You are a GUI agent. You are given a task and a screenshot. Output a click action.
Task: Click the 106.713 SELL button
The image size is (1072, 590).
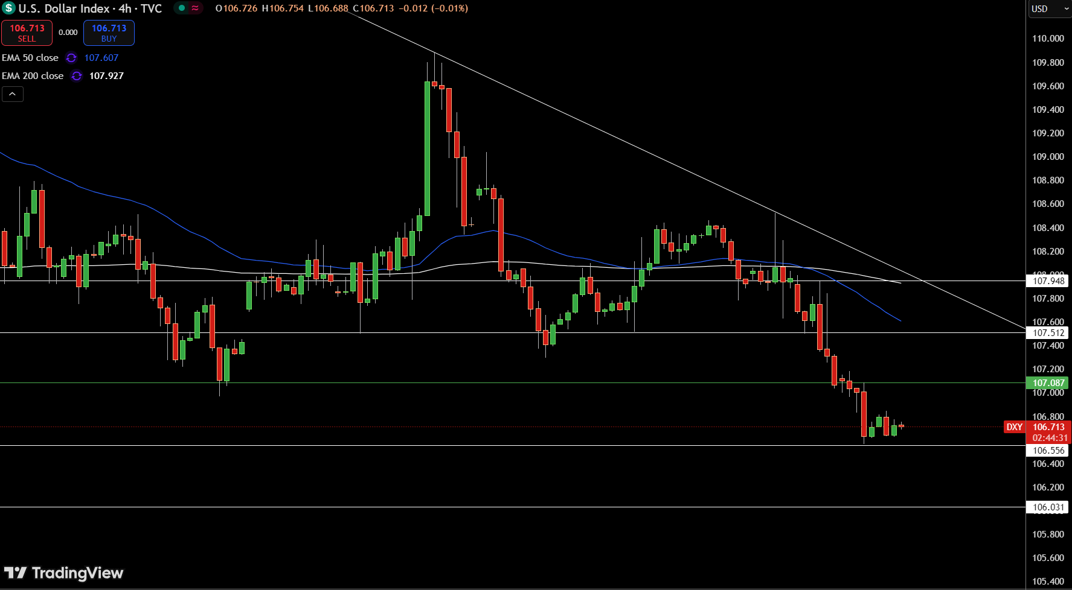(x=27, y=33)
